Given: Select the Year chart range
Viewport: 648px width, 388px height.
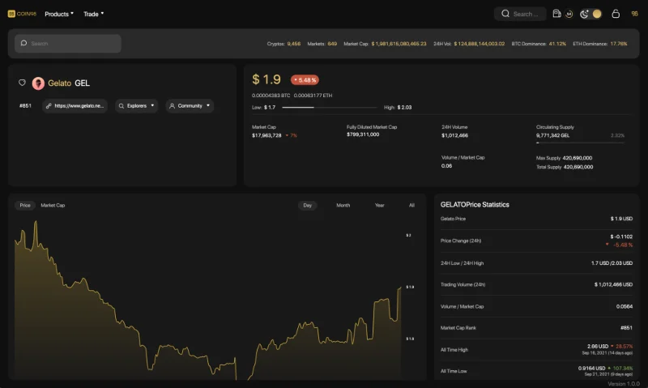Looking at the screenshot, I should 379,206.
